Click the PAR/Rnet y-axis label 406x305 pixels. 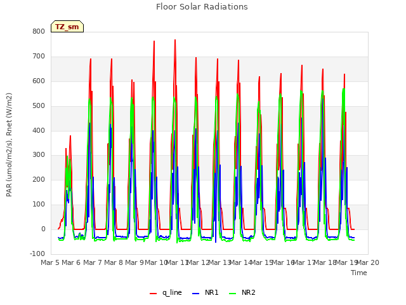pos(9,145)
